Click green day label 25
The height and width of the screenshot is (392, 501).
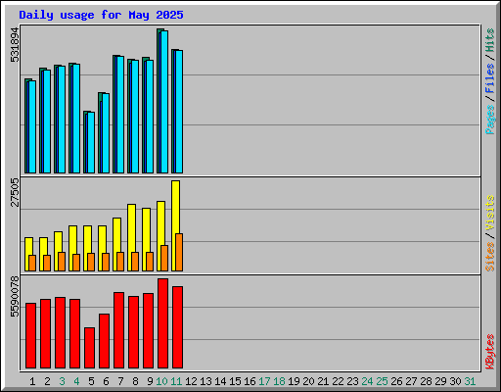(382, 381)
